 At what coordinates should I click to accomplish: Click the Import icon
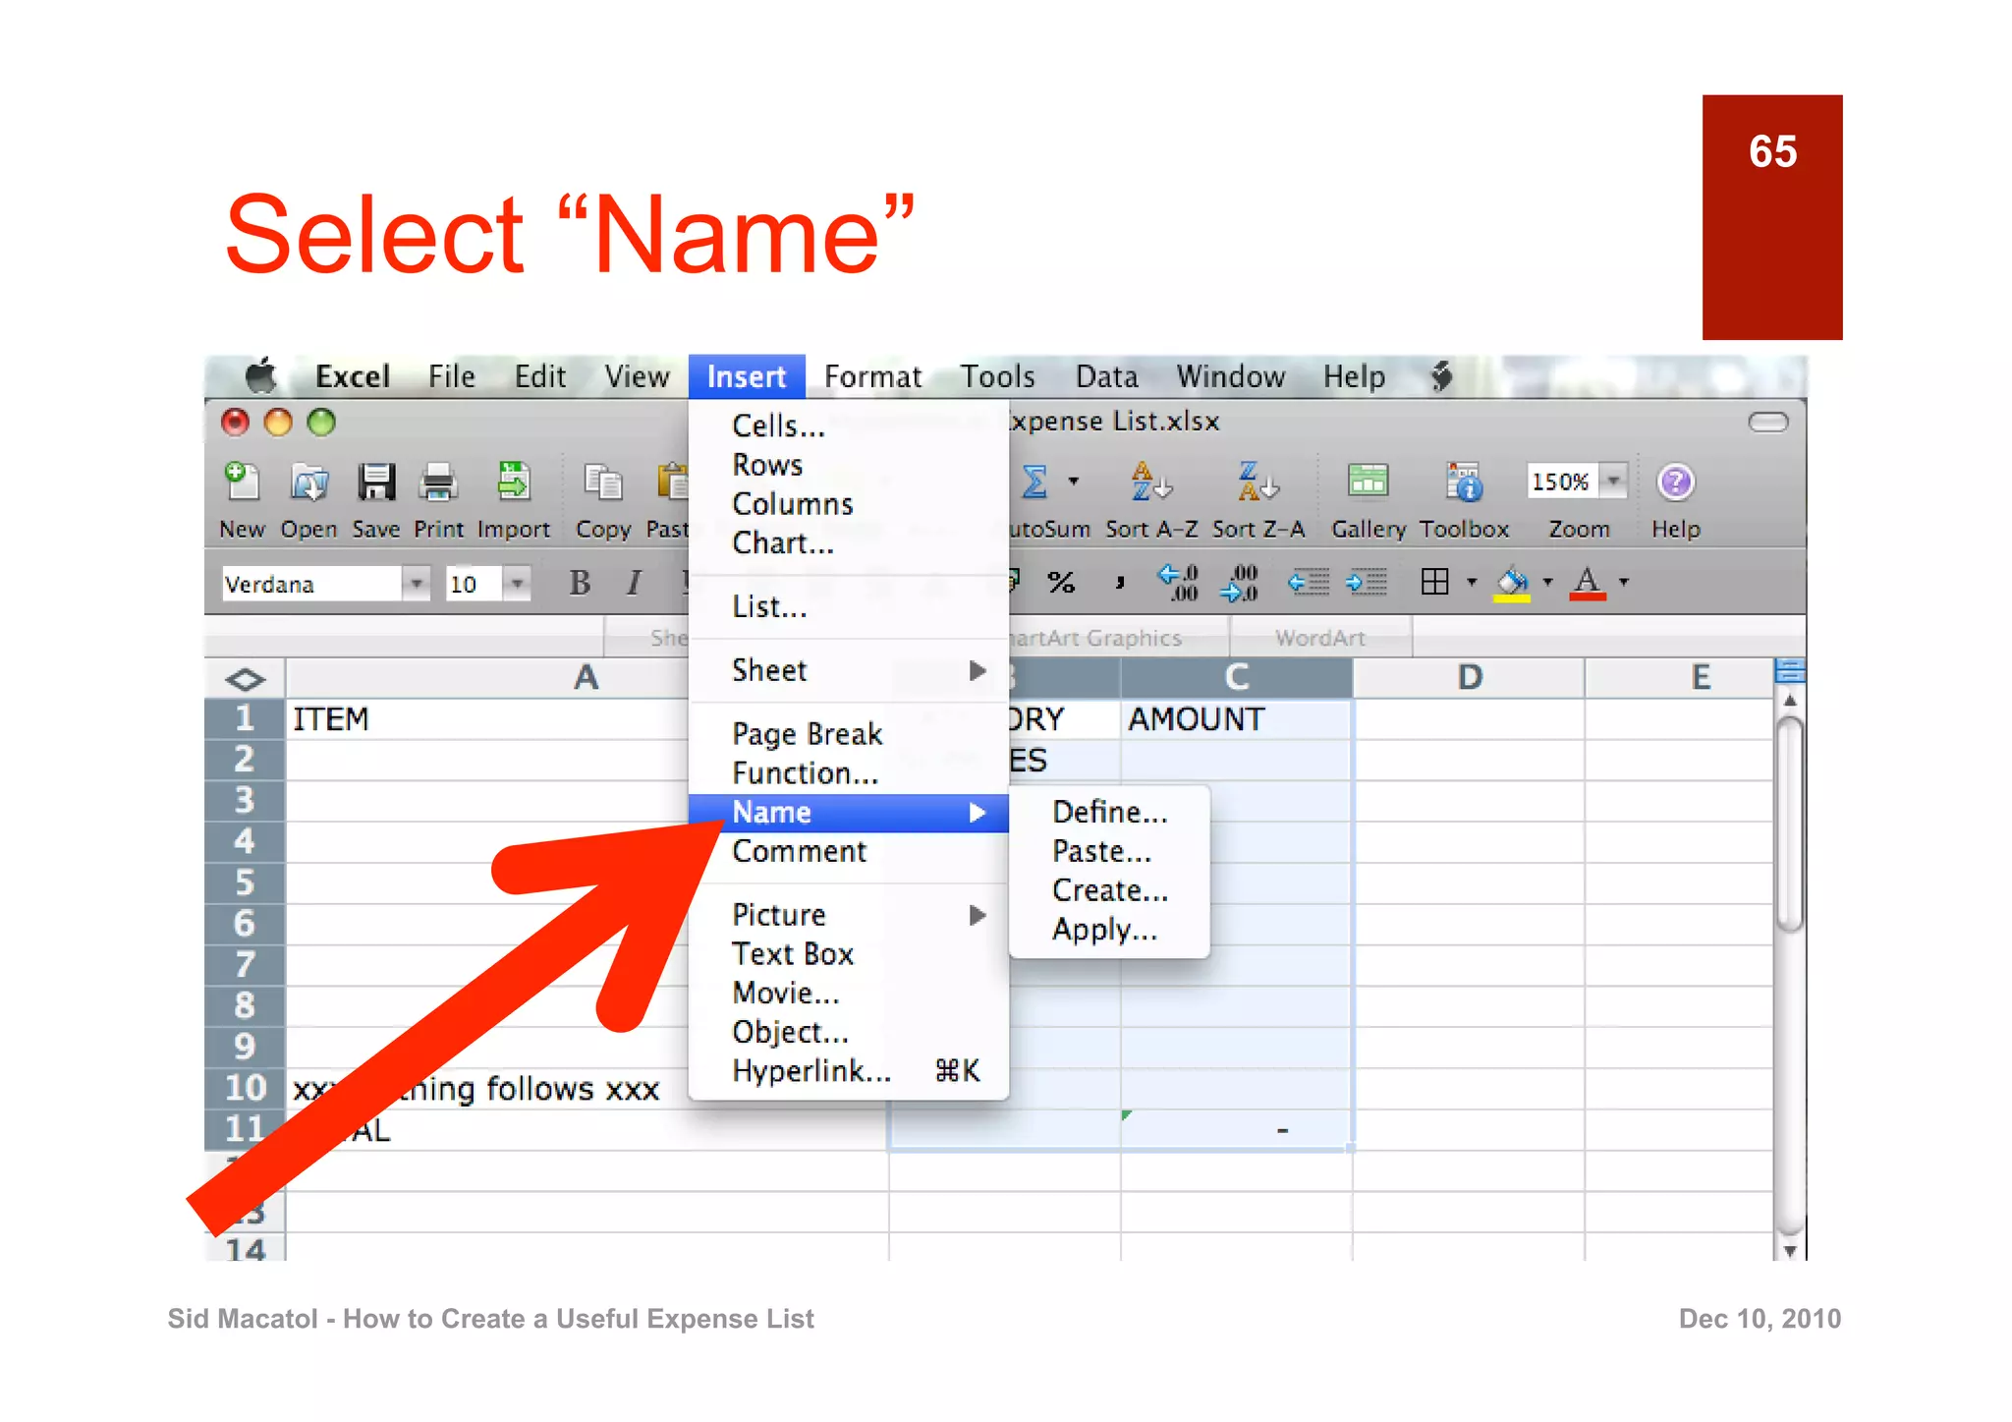(513, 482)
